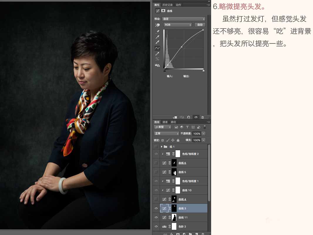Click the reset arrow in the adjustments bar
This screenshot has height=235, width=313.
click(189, 117)
